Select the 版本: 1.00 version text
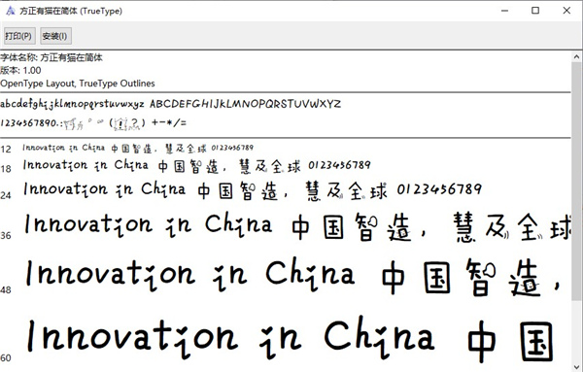Viewport: 583px width, 372px height. click(x=20, y=70)
